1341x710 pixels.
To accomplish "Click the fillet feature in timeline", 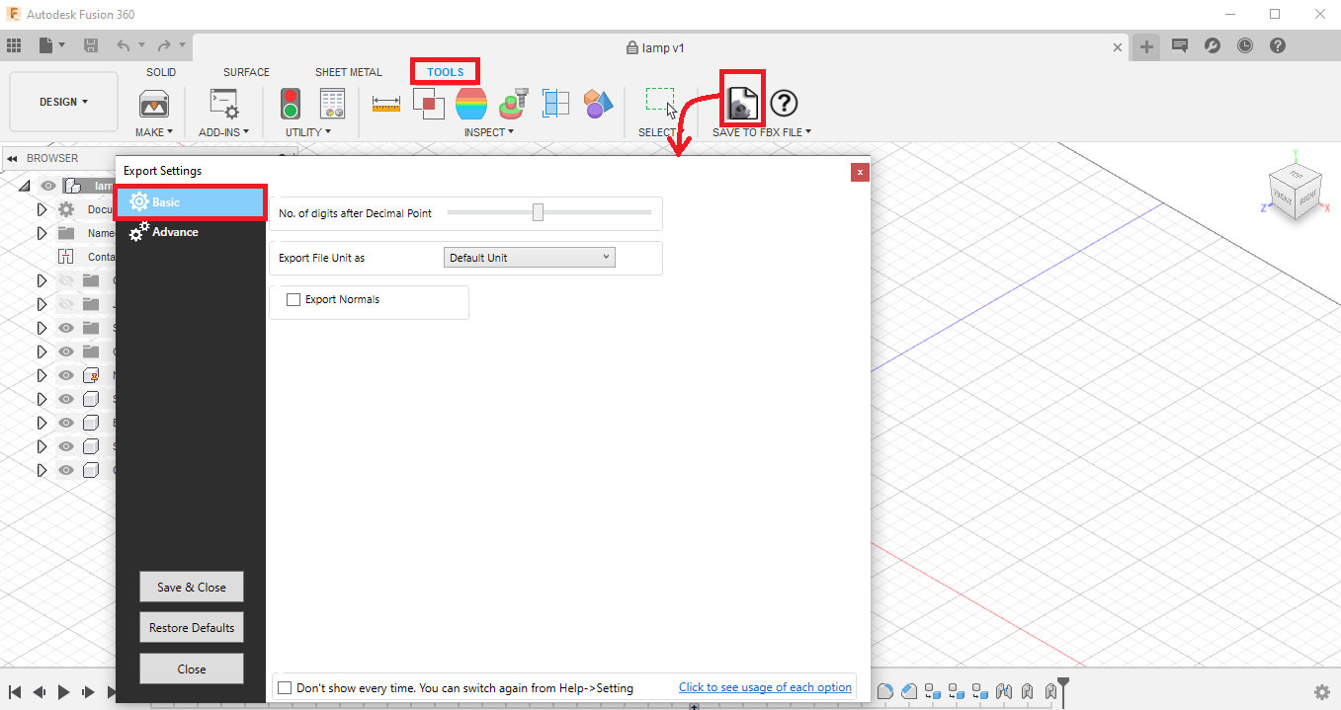I will point(886,691).
